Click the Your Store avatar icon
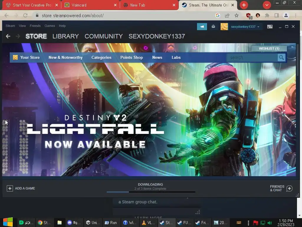Viewport: 302px width, 227px height. pos(15,57)
